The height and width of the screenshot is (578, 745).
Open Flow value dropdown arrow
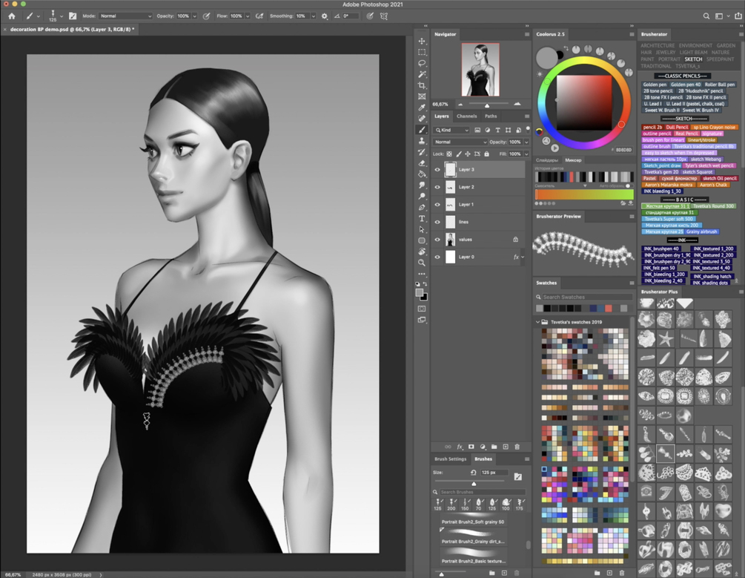247,16
